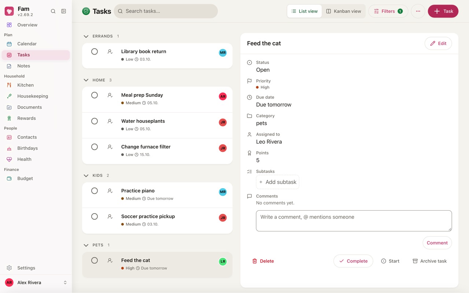Screen dimensions: 469x293
Task: Archive task button
Action: [x=430, y=261]
